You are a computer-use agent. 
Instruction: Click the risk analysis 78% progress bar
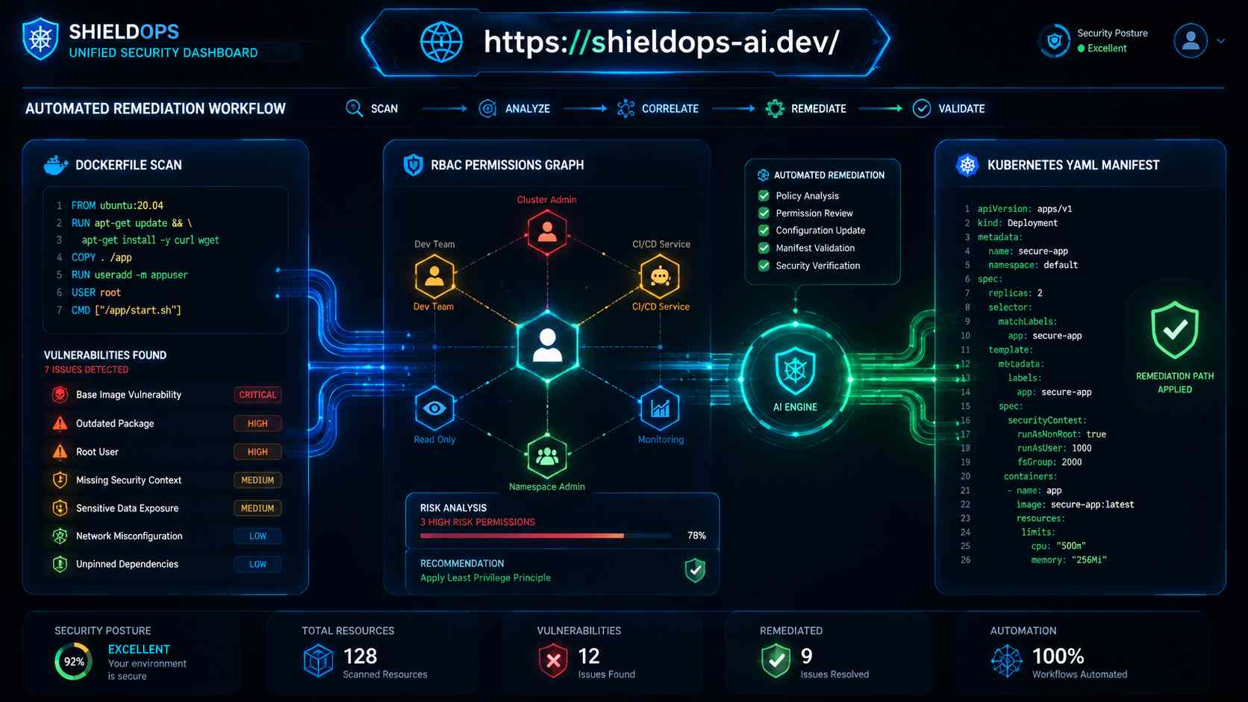pos(546,536)
